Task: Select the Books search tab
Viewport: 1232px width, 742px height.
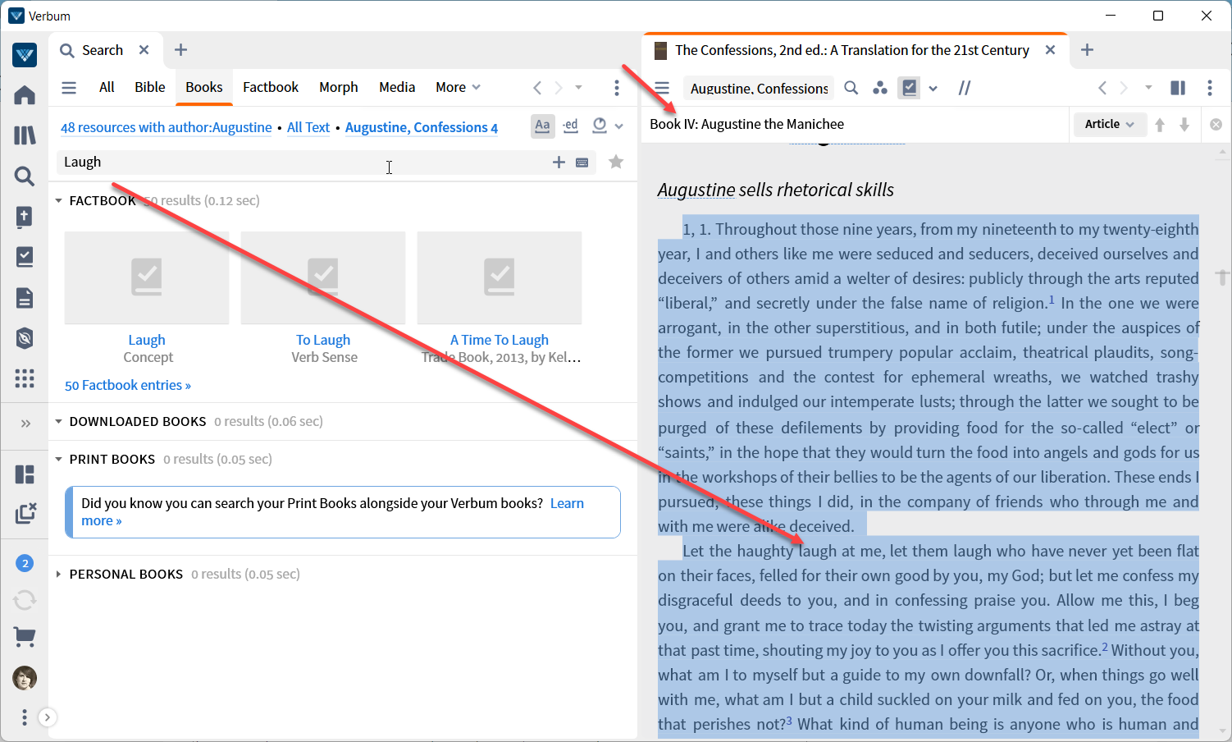Action: click(x=204, y=87)
